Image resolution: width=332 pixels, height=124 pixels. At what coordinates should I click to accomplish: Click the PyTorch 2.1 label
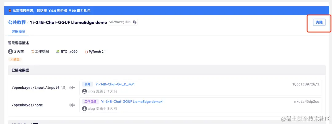coord(97,52)
